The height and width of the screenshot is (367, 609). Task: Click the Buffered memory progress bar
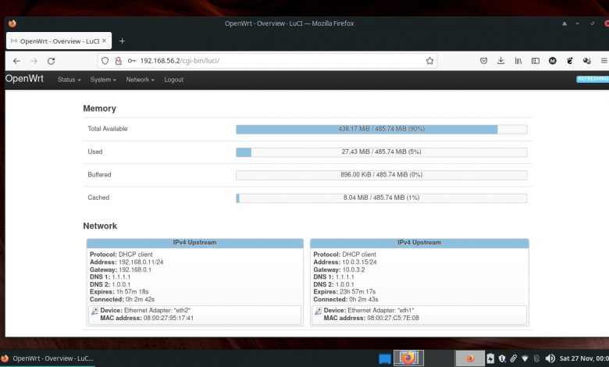(381, 175)
